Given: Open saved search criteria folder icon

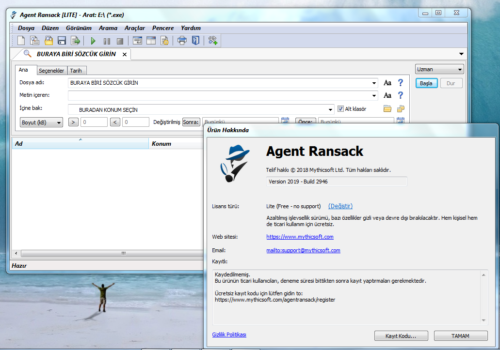Looking at the screenshot, I should 48,41.
